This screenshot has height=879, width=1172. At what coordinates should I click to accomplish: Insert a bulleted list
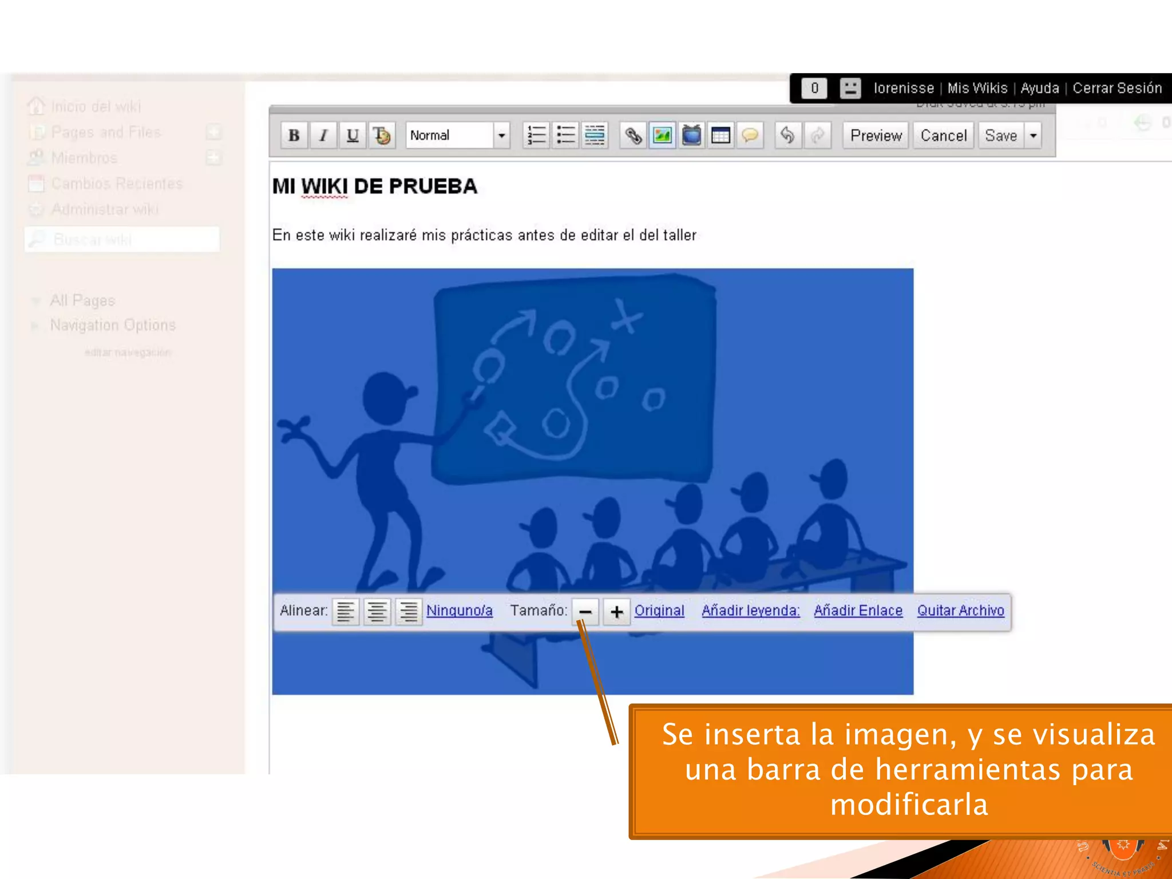pos(565,136)
